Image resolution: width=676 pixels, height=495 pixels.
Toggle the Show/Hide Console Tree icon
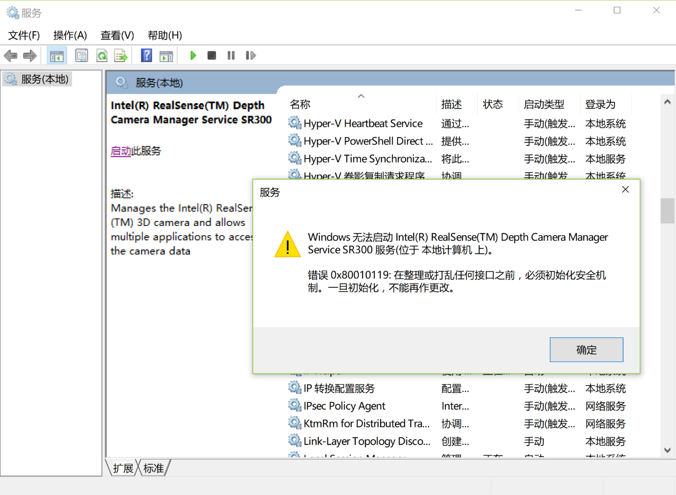57,56
